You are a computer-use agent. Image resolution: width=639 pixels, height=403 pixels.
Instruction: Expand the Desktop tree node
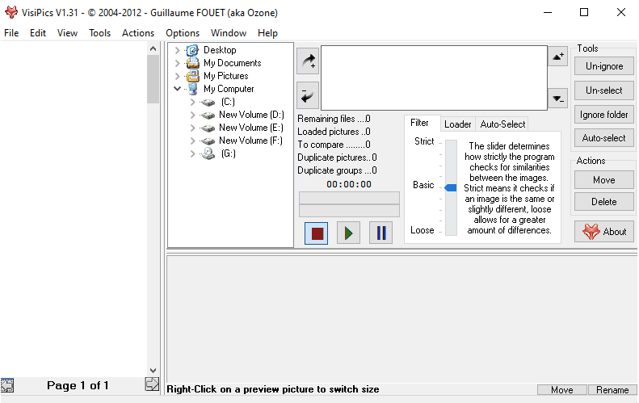coord(177,50)
